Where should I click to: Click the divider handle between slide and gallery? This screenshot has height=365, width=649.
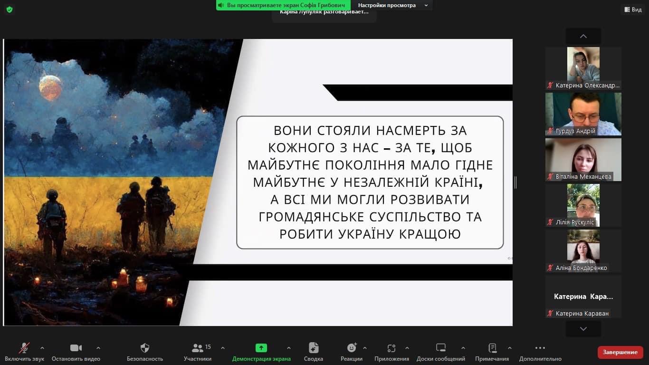click(515, 182)
